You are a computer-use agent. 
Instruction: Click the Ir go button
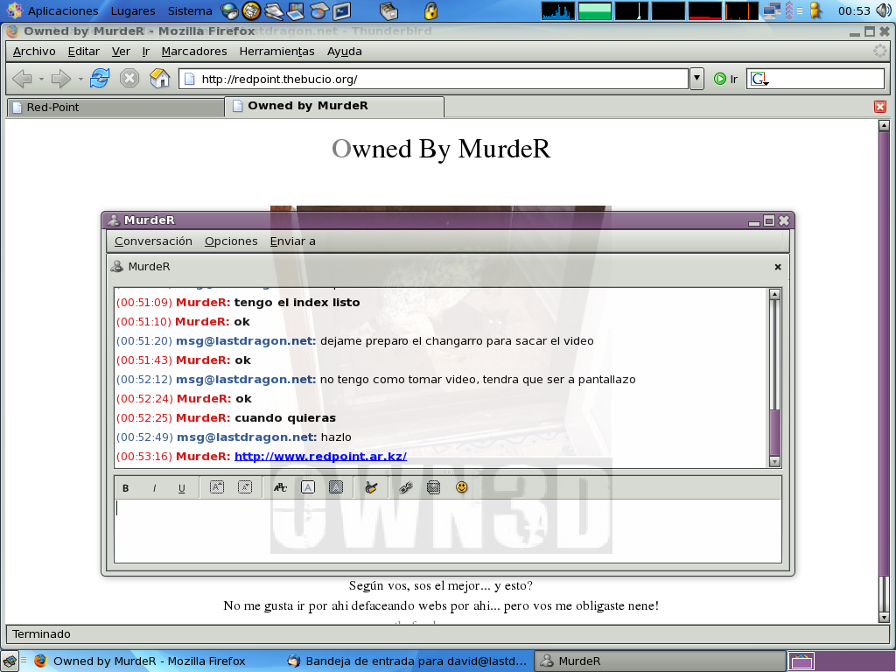coord(725,79)
